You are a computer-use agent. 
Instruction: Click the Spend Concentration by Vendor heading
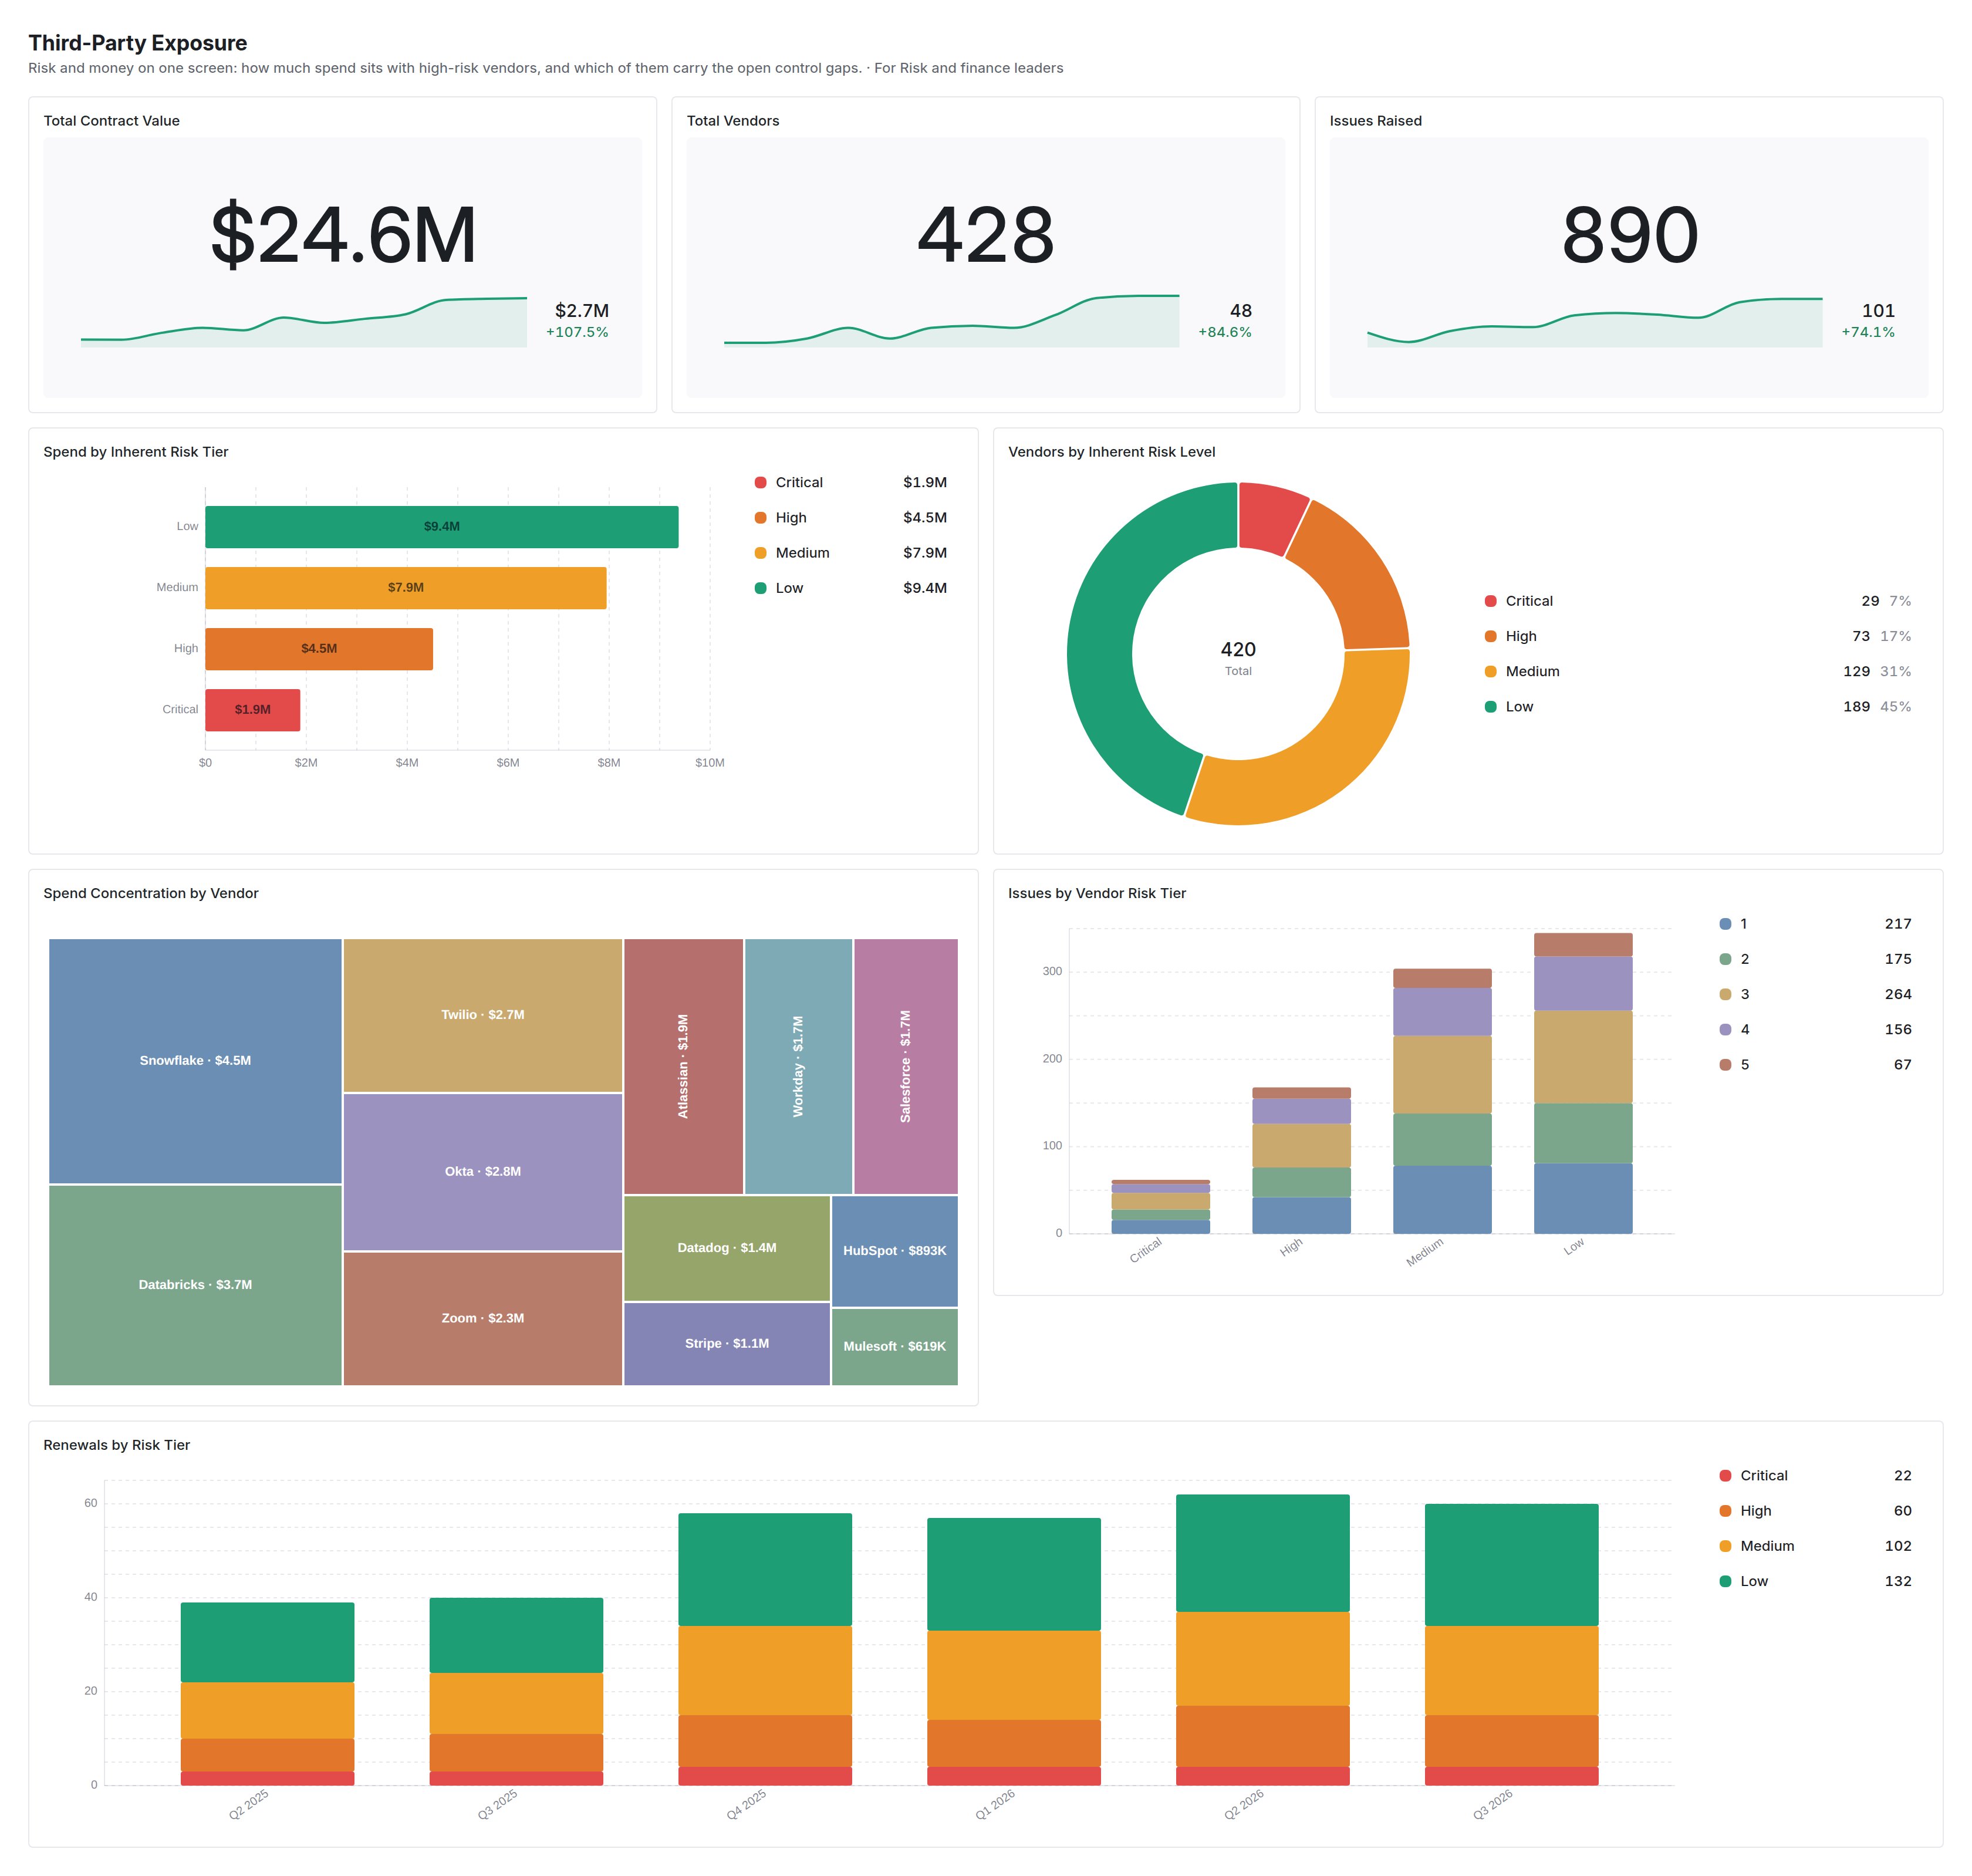click(151, 894)
